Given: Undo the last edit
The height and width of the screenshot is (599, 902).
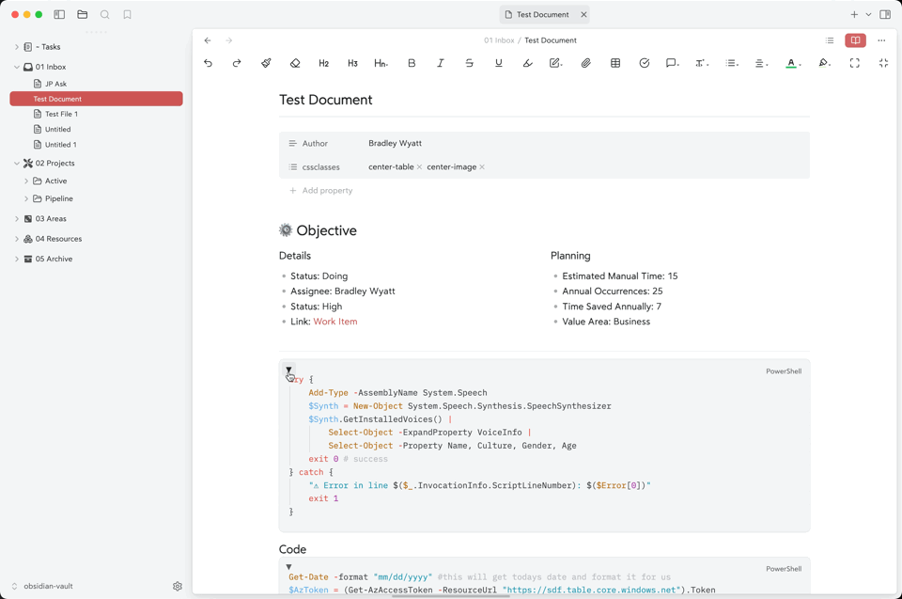Looking at the screenshot, I should 209,63.
